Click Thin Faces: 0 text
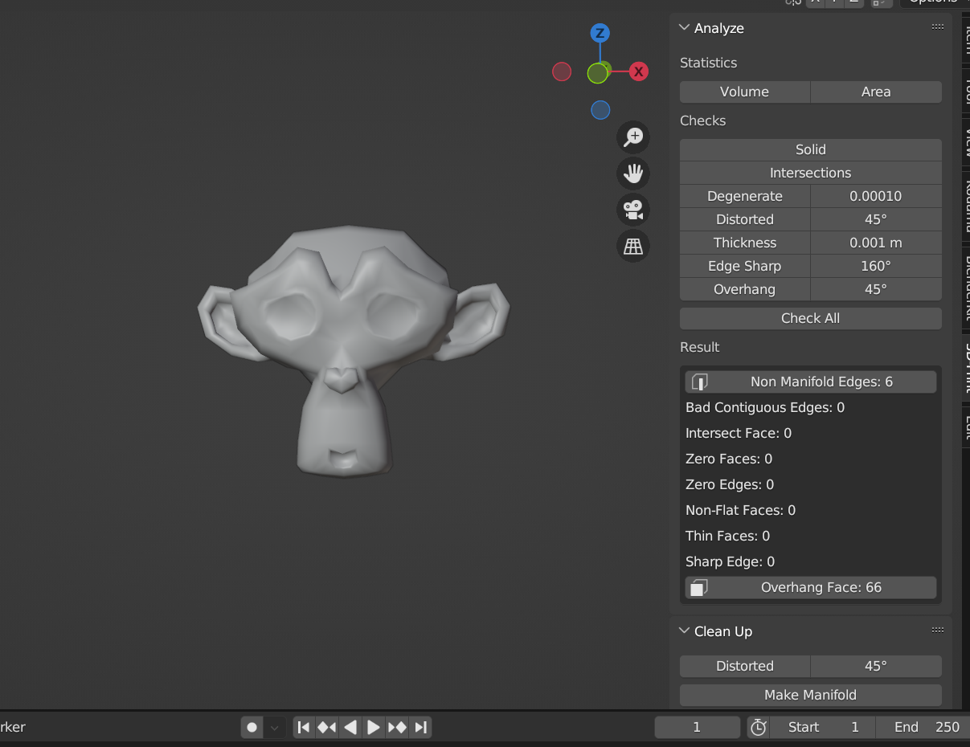Viewport: 970px width, 747px height. 727,536
